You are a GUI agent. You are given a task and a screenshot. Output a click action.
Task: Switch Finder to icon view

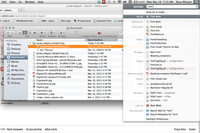point(20,33)
